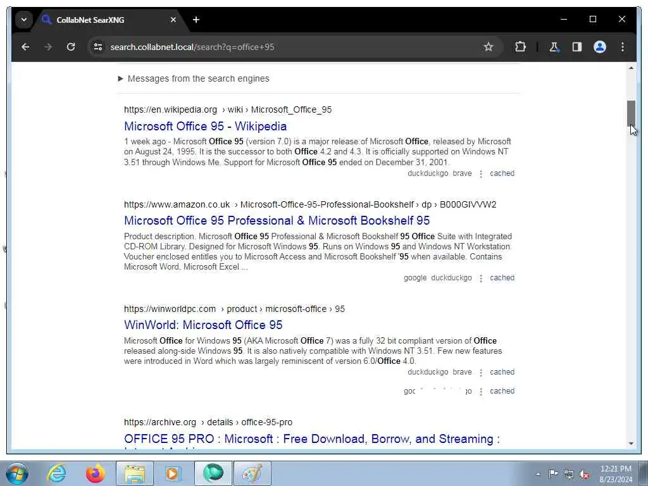The image size is (648, 486).
Task: Open the winworldpc.com result URL
Action: 234,309
